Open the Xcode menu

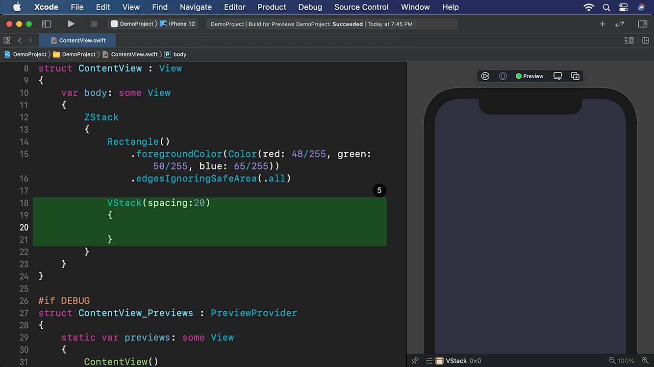pos(46,7)
